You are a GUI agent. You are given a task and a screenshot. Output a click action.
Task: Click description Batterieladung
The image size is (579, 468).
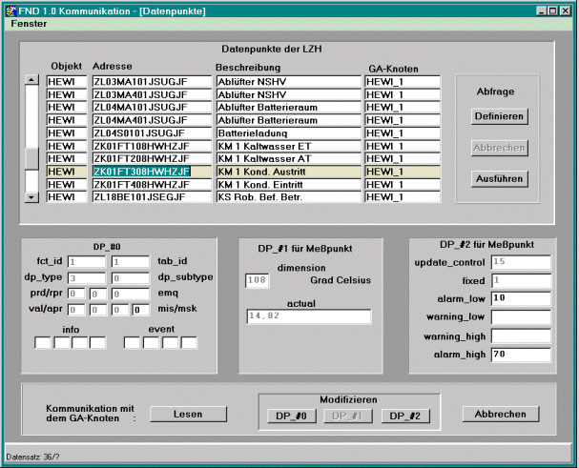pos(289,132)
